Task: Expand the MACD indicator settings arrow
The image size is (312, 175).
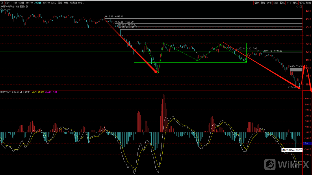Action: (1, 92)
